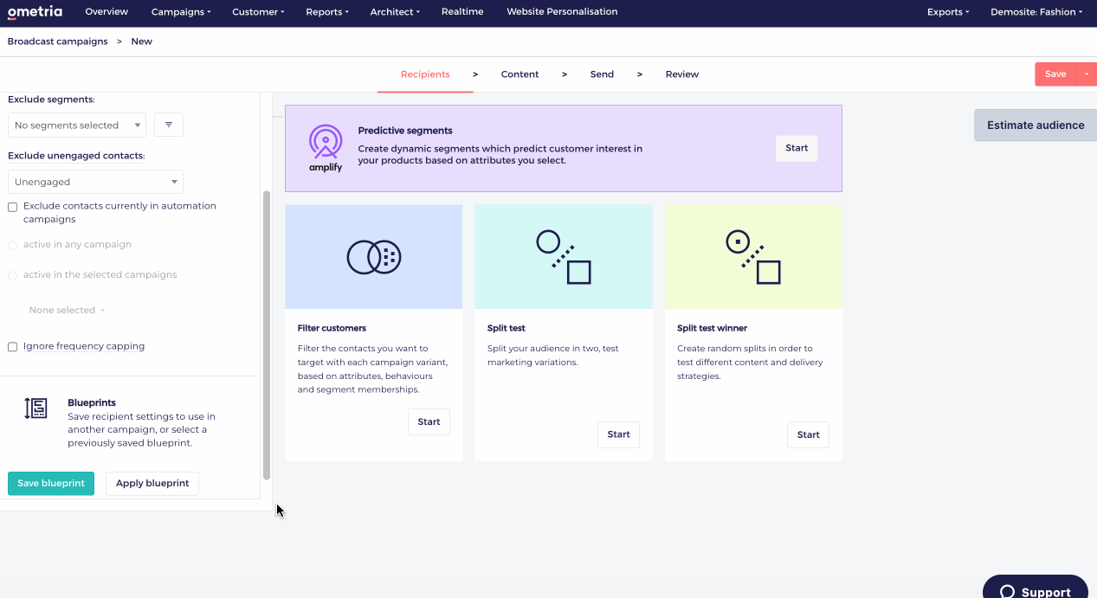Open the Save button dropdown arrow
Viewport: 1097px width, 598px height.
tap(1086, 74)
